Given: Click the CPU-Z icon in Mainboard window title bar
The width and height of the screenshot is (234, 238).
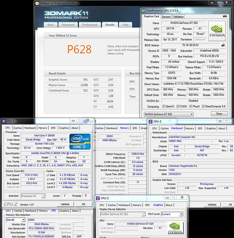Looking at the screenshot, I should pos(150,122).
